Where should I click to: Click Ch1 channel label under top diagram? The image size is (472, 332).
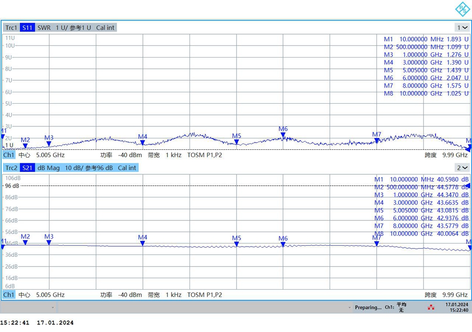pos(9,155)
